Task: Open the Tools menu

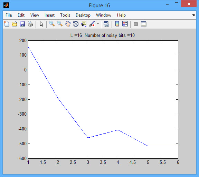Action: coord(65,15)
